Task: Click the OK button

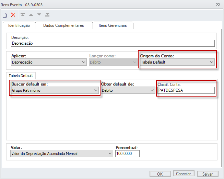Action: point(160,174)
